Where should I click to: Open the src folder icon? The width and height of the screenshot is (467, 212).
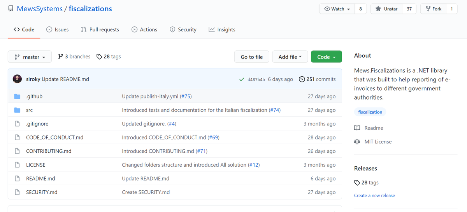tap(17, 110)
